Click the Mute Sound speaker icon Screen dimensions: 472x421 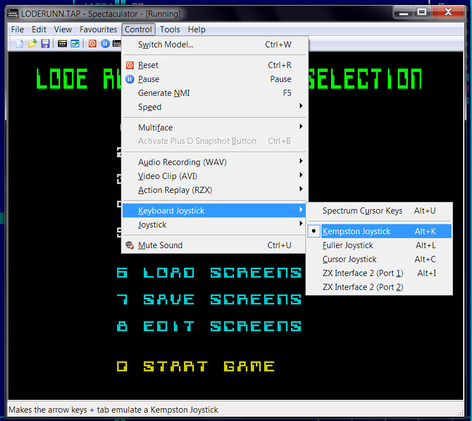point(130,245)
